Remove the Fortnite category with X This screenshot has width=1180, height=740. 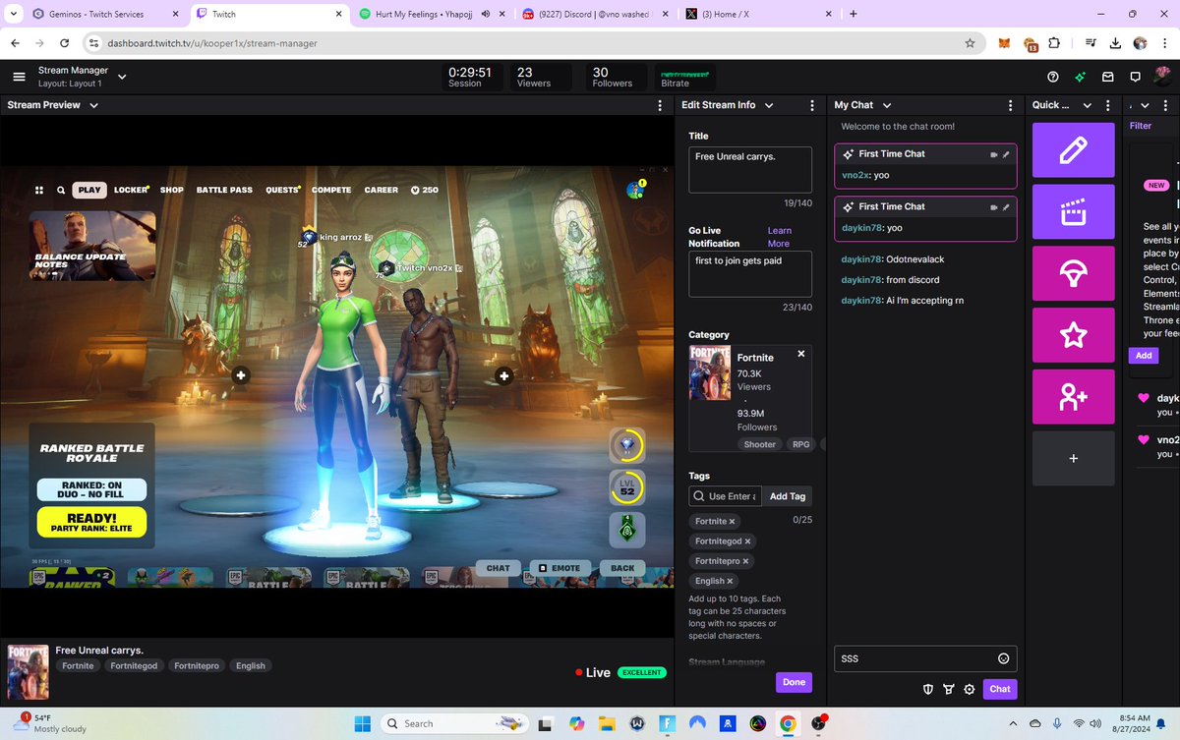[800, 354]
